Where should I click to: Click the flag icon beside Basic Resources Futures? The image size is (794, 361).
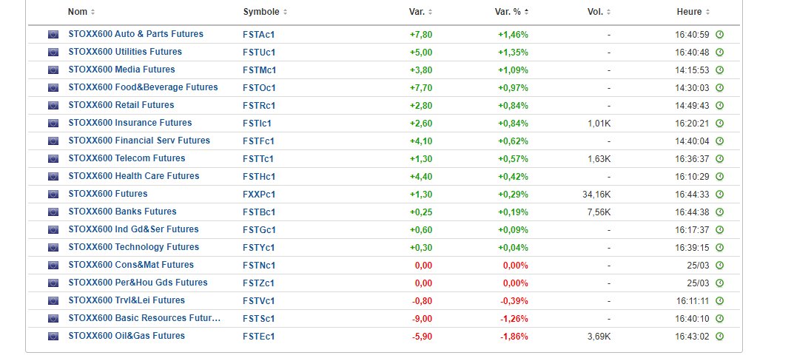point(53,319)
